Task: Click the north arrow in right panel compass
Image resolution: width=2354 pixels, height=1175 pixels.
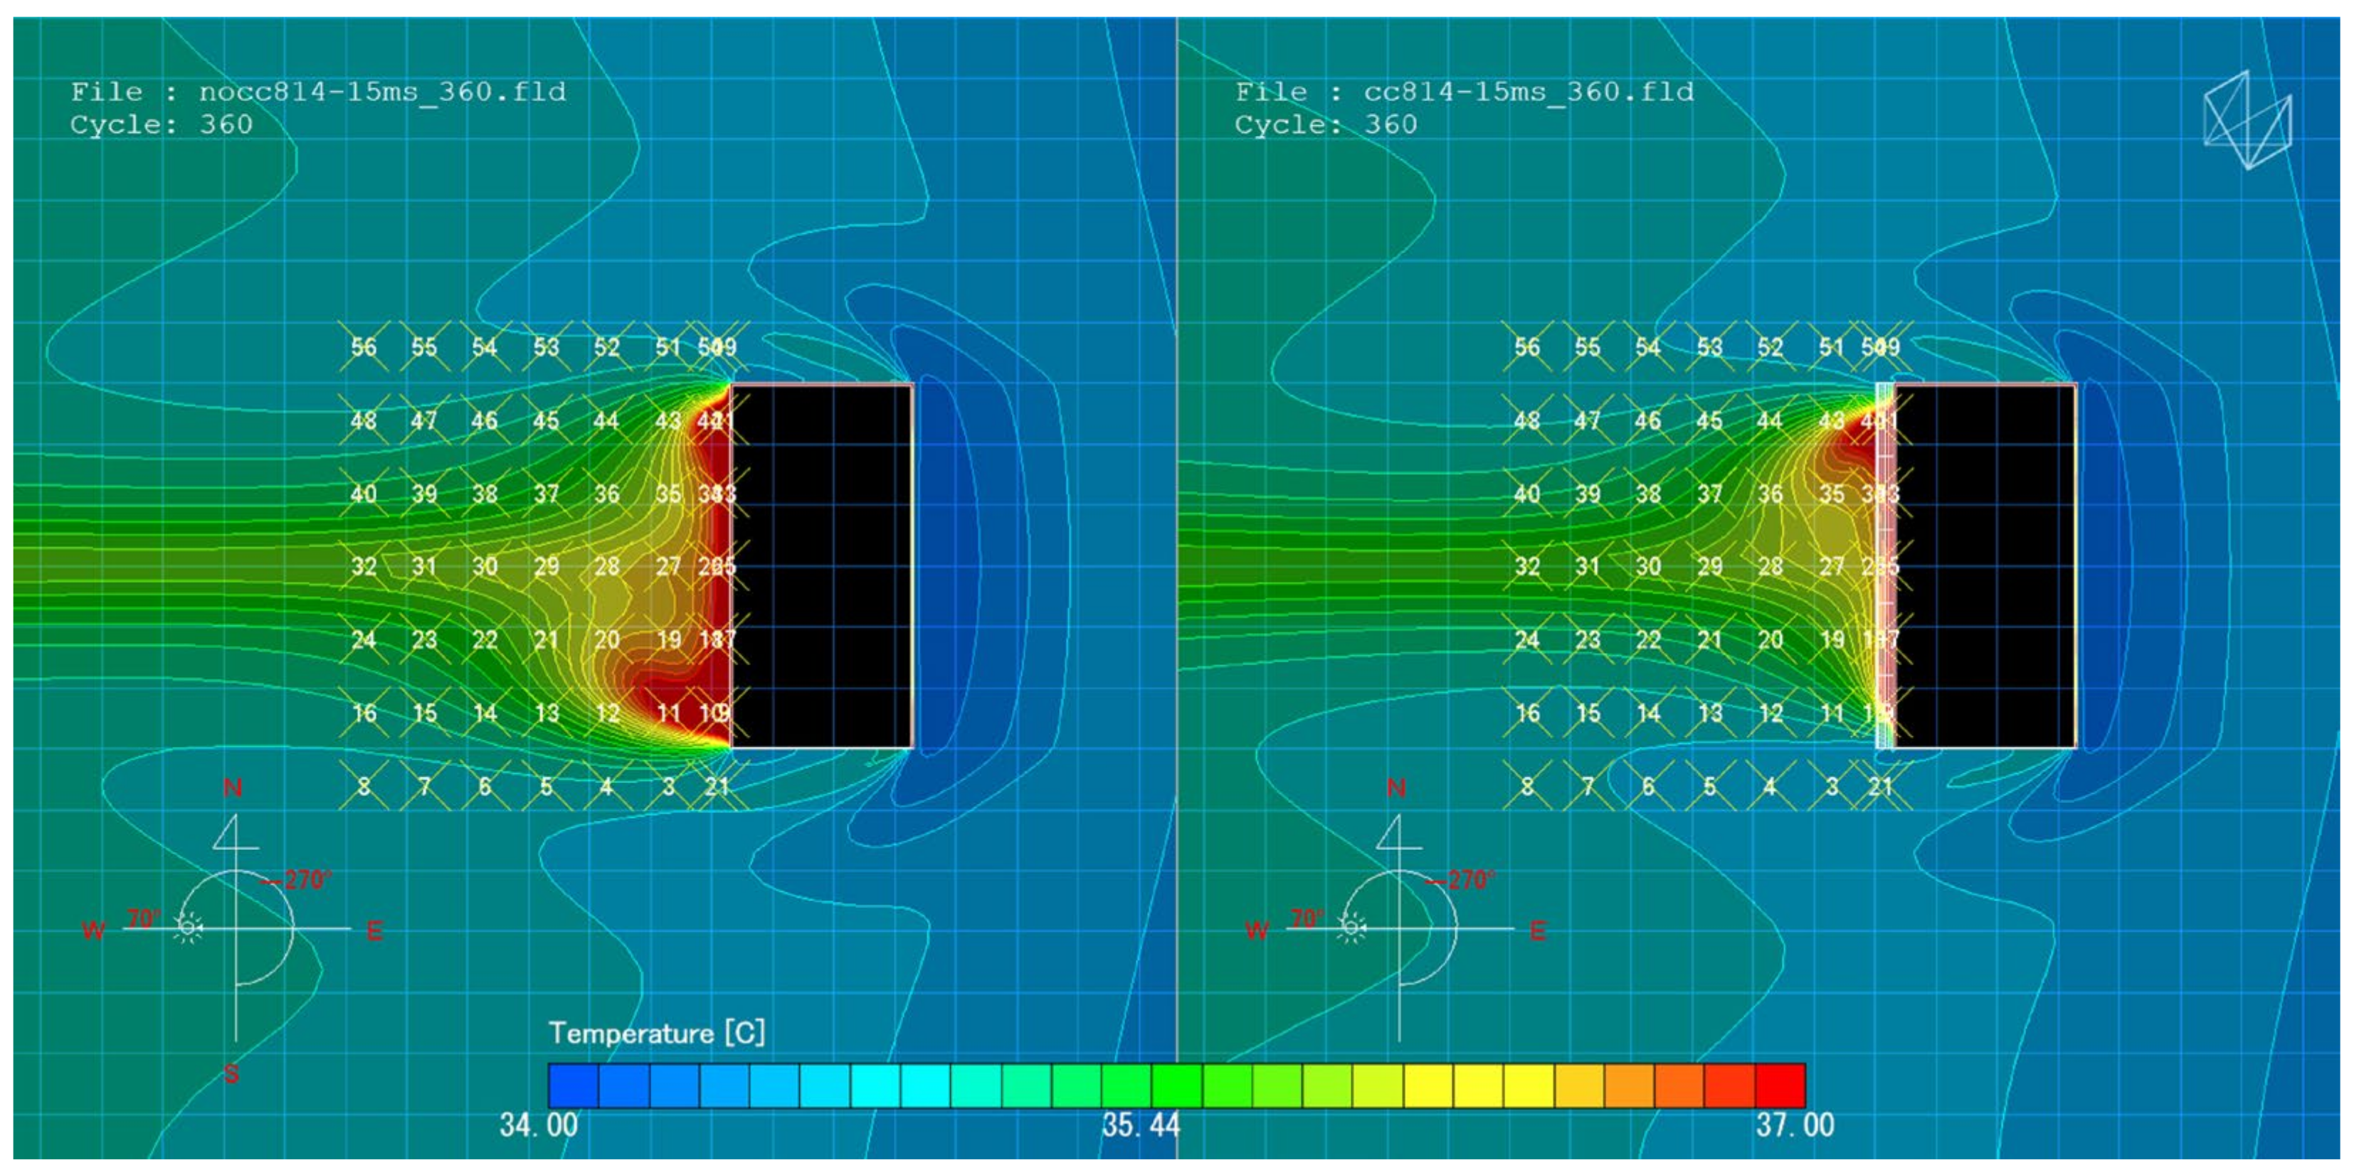Action: click(1395, 834)
